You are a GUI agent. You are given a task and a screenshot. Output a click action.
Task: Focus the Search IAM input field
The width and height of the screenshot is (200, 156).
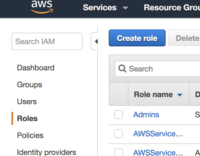(47, 41)
